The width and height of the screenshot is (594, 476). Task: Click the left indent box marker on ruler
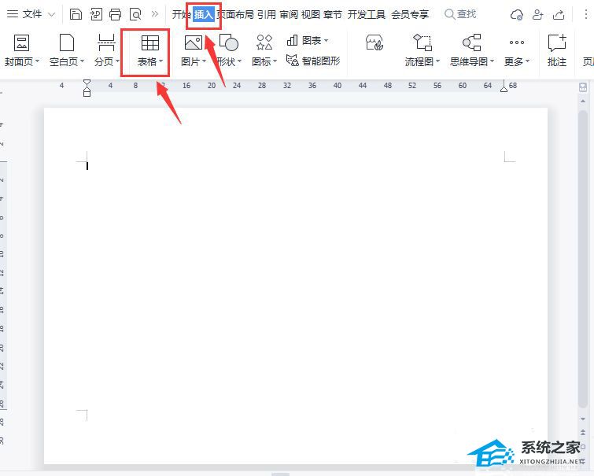click(87, 93)
